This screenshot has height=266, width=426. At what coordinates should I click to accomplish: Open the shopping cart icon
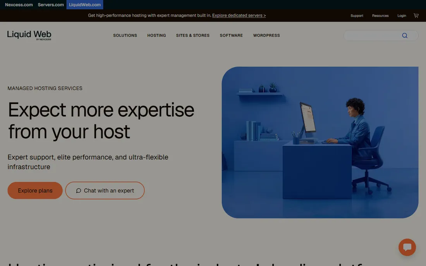(x=416, y=15)
